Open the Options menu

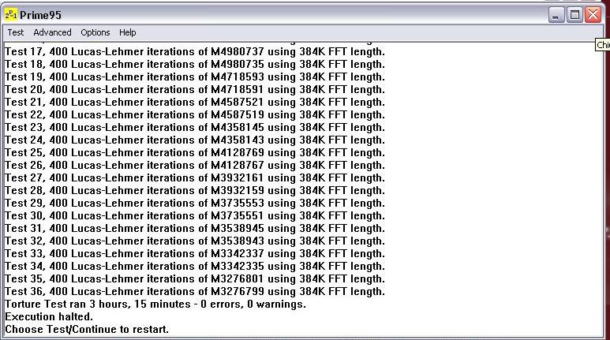click(x=95, y=32)
